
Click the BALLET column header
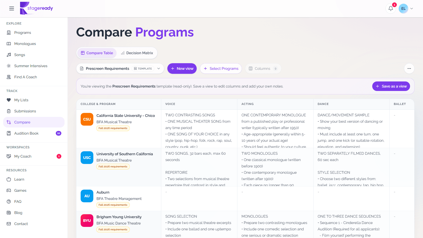pos(400,104)
